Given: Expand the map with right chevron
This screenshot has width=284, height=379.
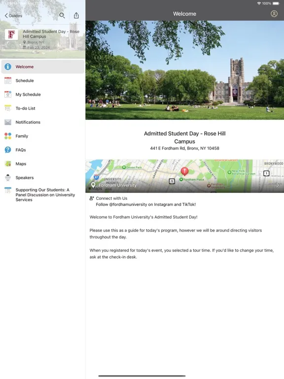Looking at the screenshot, I should pos(278,185).
